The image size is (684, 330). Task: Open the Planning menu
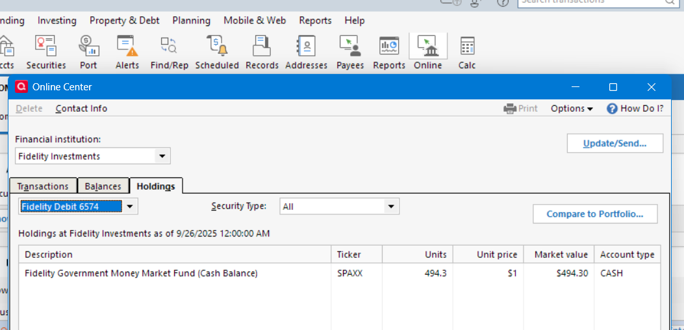[191, 21]
